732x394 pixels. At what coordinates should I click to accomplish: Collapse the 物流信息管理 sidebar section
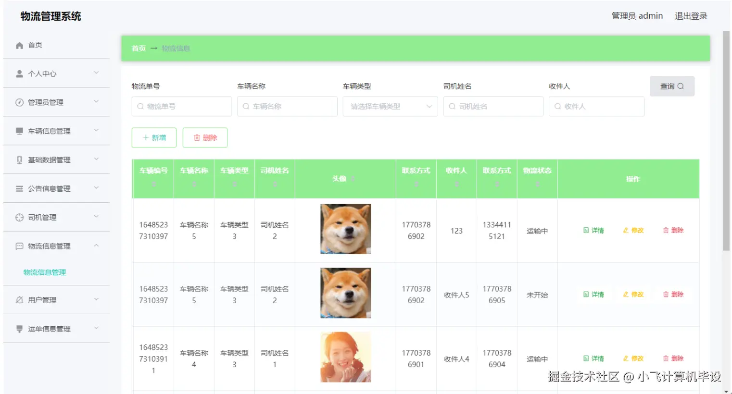tap(56, 246)
